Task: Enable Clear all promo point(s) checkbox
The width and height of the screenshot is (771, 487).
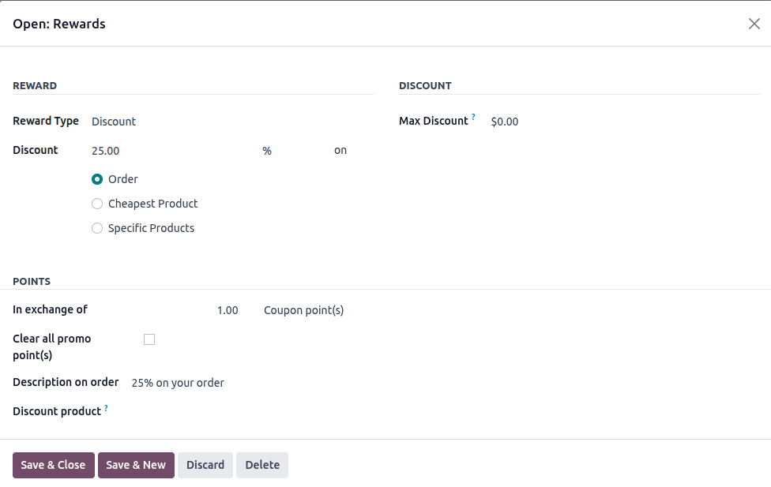Action: click(x=149, y=339)
